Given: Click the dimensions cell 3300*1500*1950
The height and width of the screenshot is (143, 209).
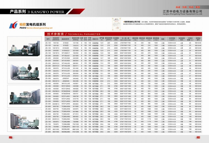Looking at the screenshot, I should coord(125,78).
